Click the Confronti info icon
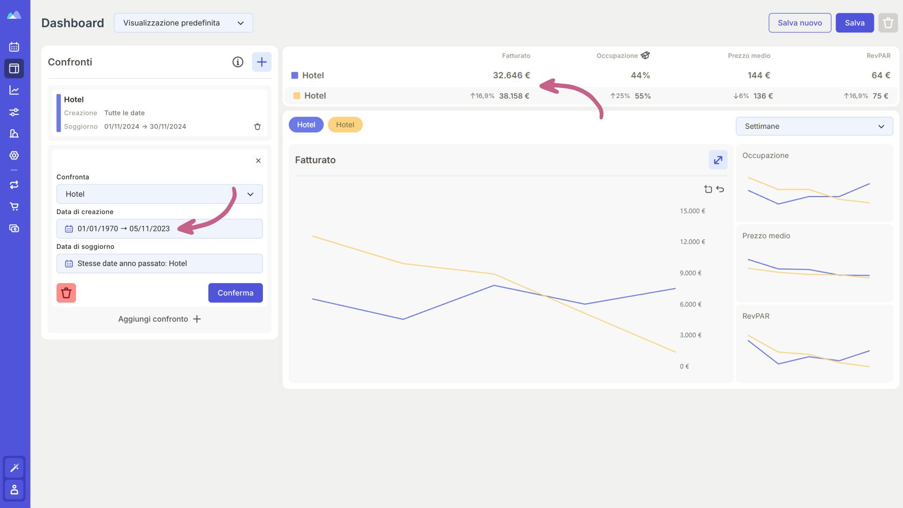Image resolution: width=903 pixels, height=508 pixels. point(238,62)
